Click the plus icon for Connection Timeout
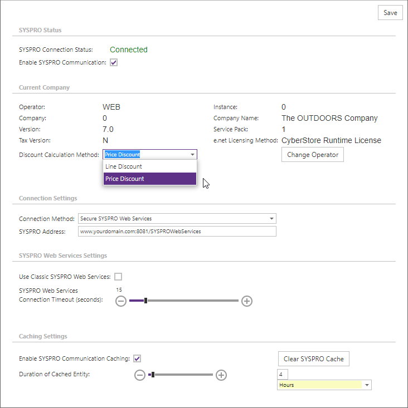This screenshot has height=408, width=408. (247, 301)
